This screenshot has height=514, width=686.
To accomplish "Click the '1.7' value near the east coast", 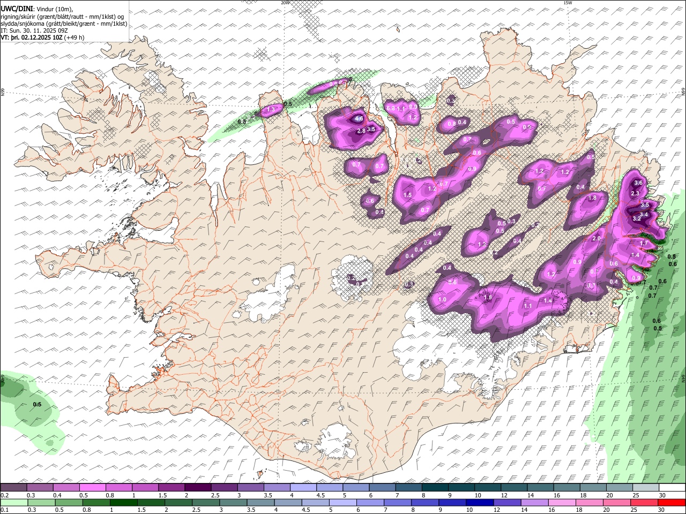I will (x=644, y=243).
